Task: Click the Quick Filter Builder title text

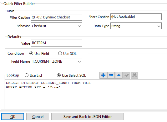Action: click(x=19, y=4)
